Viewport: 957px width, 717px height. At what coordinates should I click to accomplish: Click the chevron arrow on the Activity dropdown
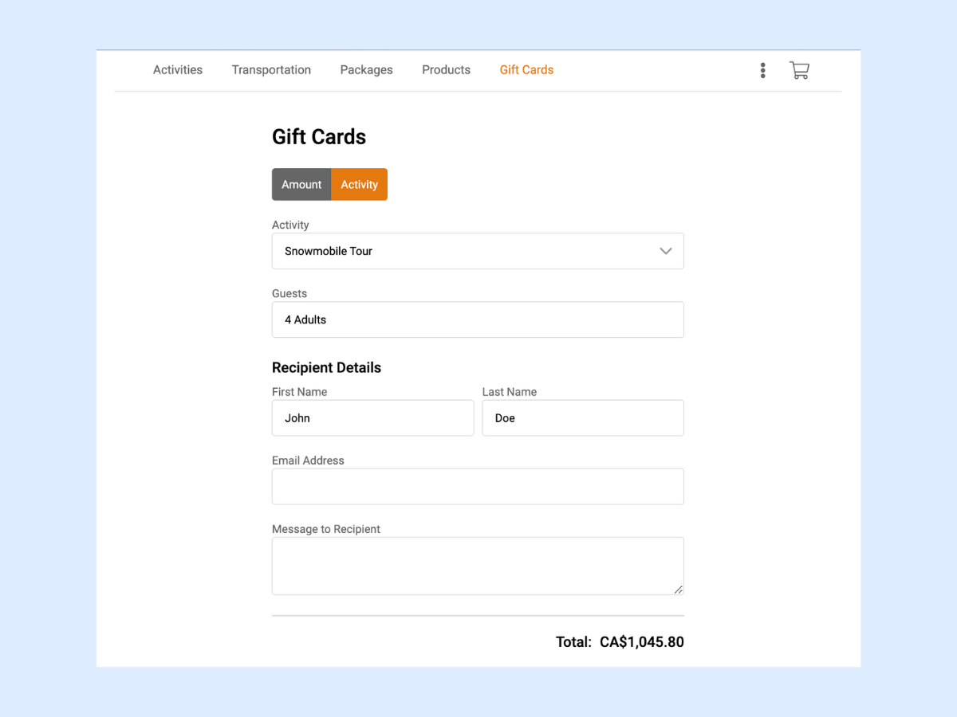click(x=666, y=251)
